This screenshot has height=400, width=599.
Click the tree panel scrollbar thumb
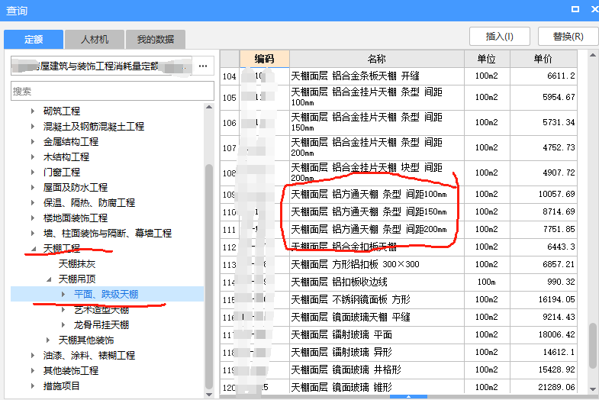[x=209, y=276]
